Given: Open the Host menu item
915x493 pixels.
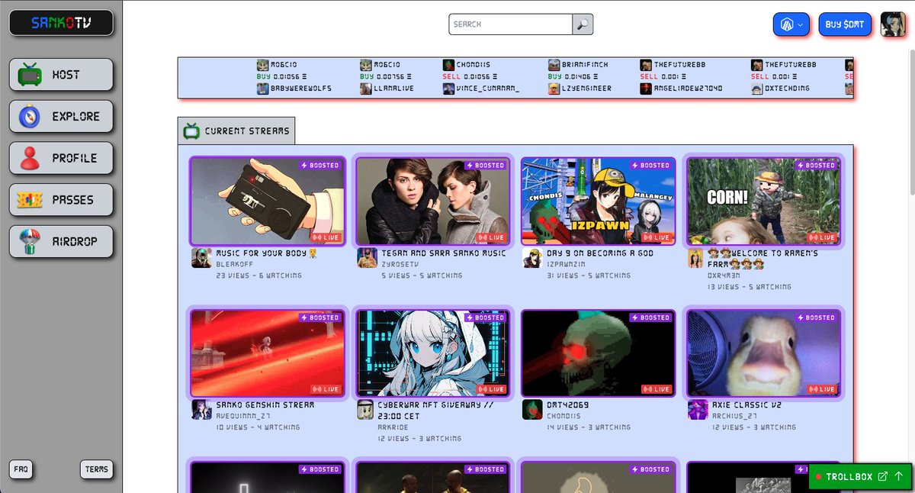Looking at the screenshot, I should point(61,75).
